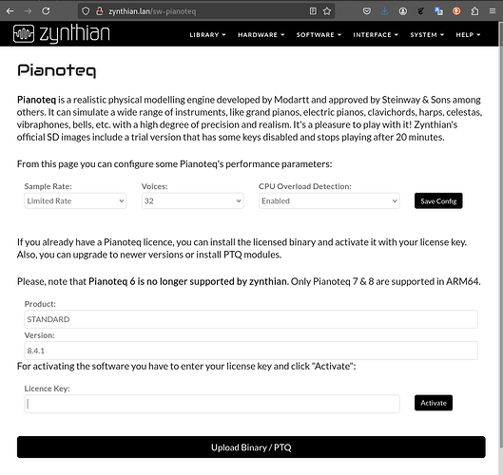Viewport: 503px width, 475px height.
Task: Reload the page with refresh icon
Action: [x=46, y=11]
